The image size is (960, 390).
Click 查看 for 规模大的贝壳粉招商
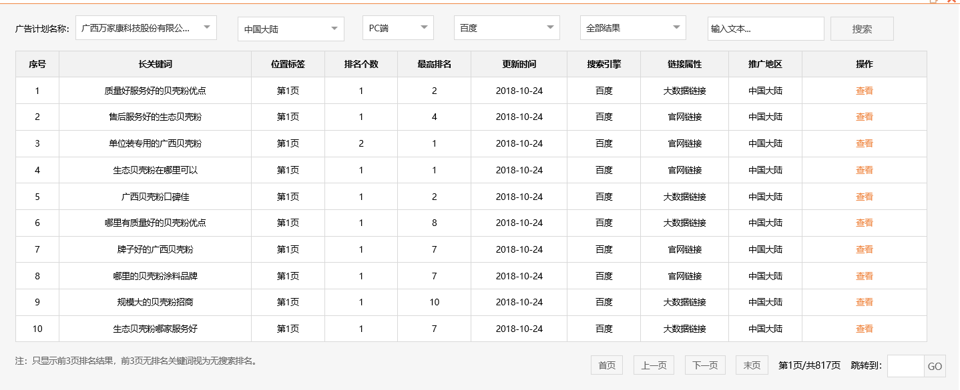863,302
